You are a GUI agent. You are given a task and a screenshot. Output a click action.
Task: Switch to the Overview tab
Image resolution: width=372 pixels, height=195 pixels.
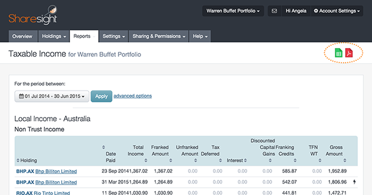coord(23,36)
